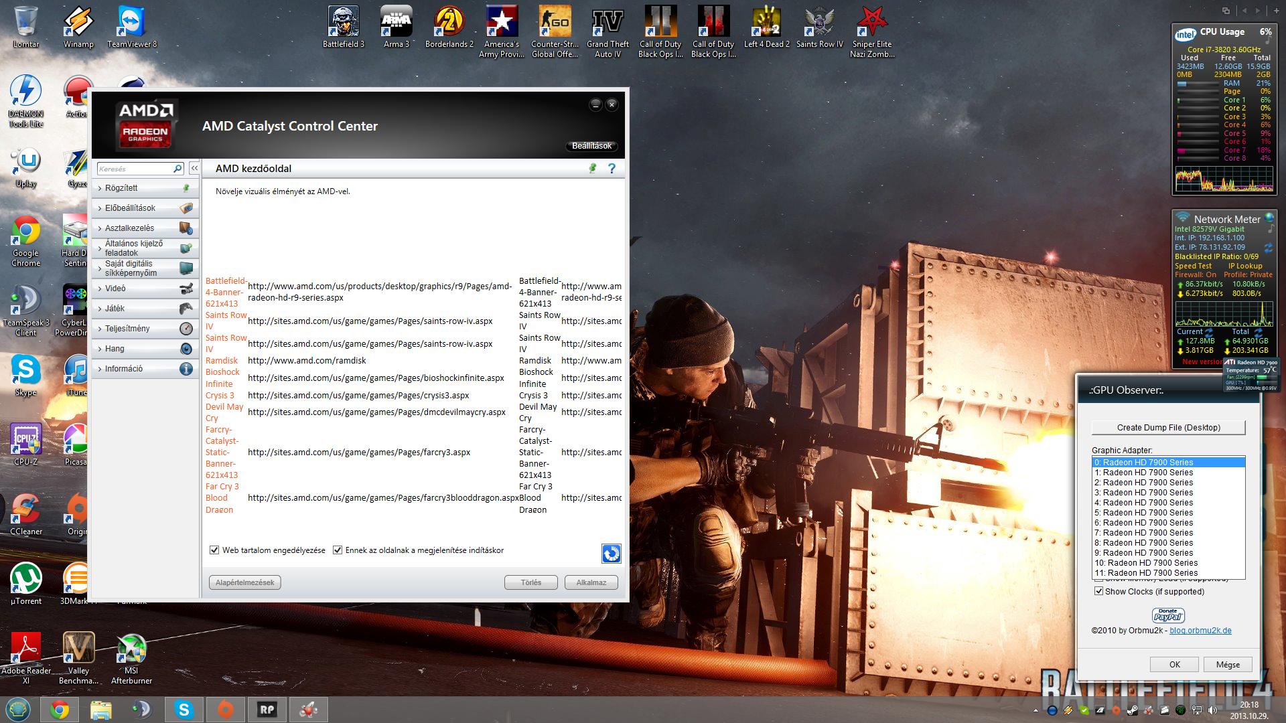Select adapter 11: Radeon HD 7900 Series
This screenshot has height=723, width=1286.
click(1168, 573)
